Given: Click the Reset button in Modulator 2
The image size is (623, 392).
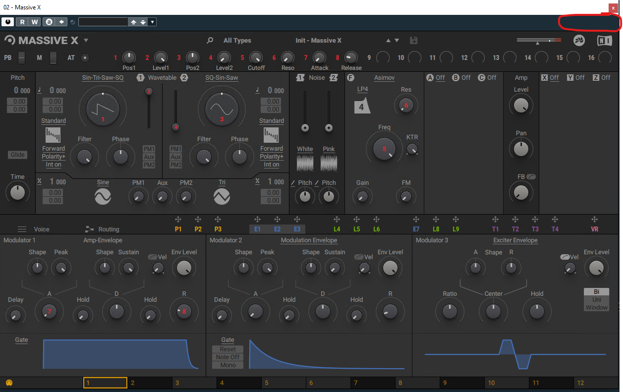Looking at the screenshot, I should pyautogui.click(x=228, y=349).
